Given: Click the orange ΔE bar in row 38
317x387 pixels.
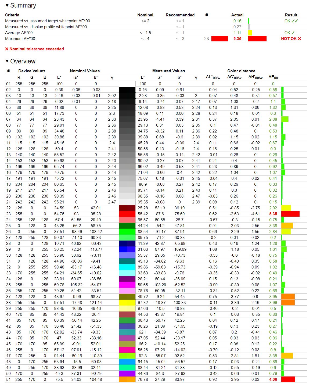Looking at the screenshot, I should (x=288, y=303).
